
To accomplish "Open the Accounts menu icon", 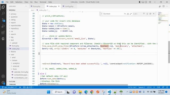I will (x=3, y=76).
